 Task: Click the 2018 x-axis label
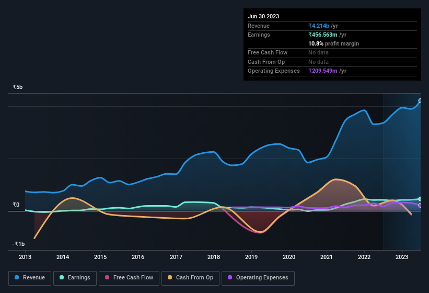tap(214, 257)
